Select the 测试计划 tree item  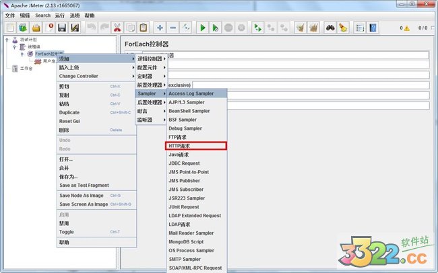tap(28, 40)
